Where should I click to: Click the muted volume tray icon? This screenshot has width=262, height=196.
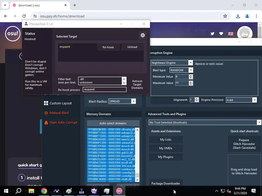228,191
